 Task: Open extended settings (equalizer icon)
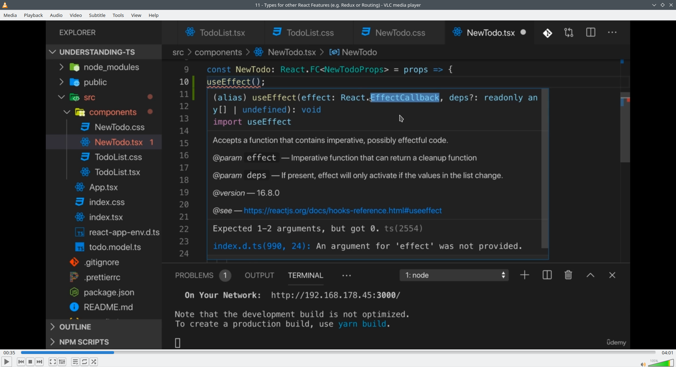point(62,362)
